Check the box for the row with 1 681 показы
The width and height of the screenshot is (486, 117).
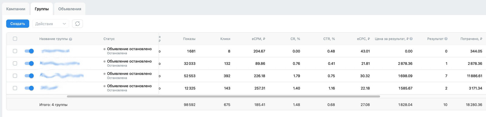click(x=15, y=51)
